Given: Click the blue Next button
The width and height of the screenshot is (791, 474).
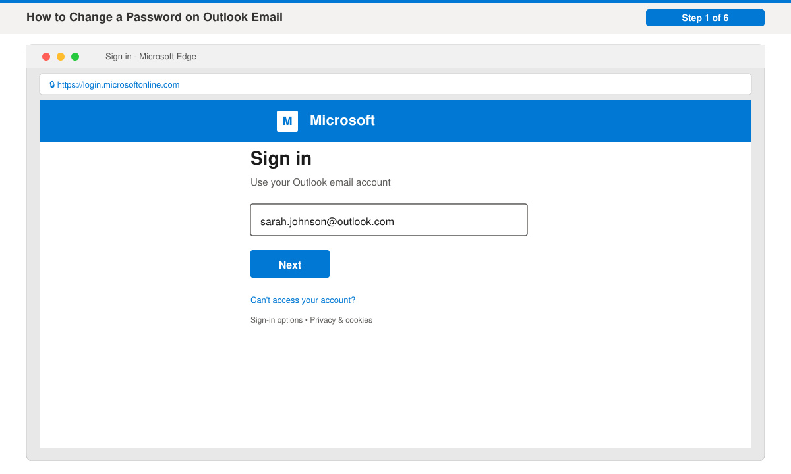Looking at the screenshot, I should [290, 264].
